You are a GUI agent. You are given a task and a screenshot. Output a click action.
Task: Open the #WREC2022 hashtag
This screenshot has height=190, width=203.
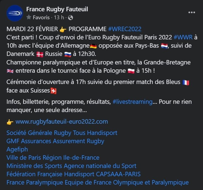[125, 29]
